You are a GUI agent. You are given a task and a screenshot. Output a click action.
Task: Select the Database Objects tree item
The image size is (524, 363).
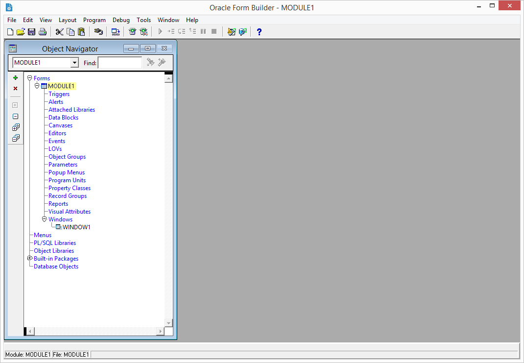pos(56,266)
